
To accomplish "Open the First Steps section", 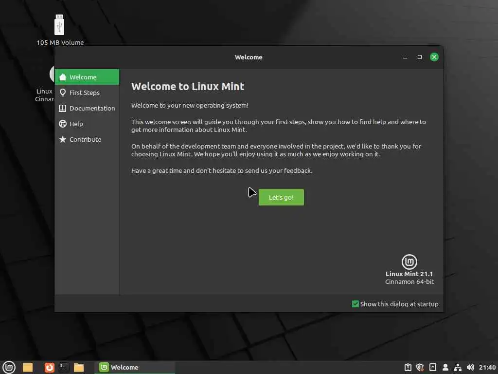I will coord(87,93).
